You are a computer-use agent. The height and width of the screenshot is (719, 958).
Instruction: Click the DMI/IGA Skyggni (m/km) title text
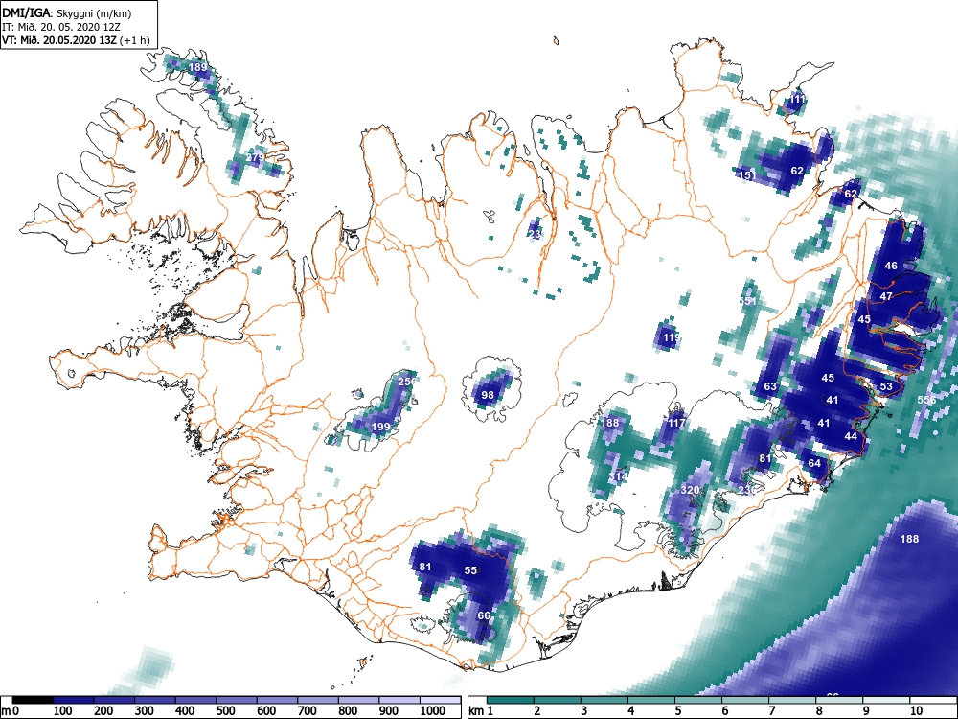pos(67,13)
